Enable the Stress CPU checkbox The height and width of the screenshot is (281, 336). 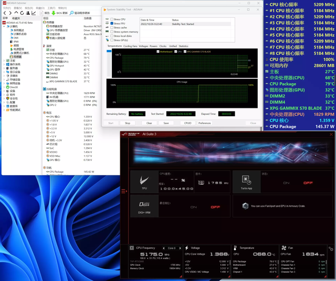(x=111, y=19)
